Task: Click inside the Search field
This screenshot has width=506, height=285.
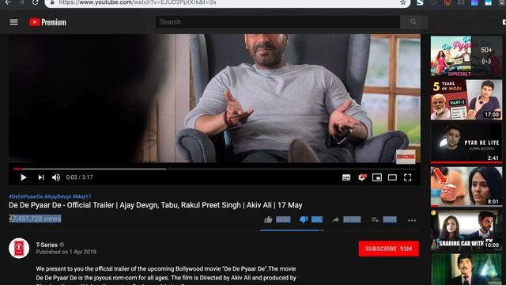Action: [278, 22]
